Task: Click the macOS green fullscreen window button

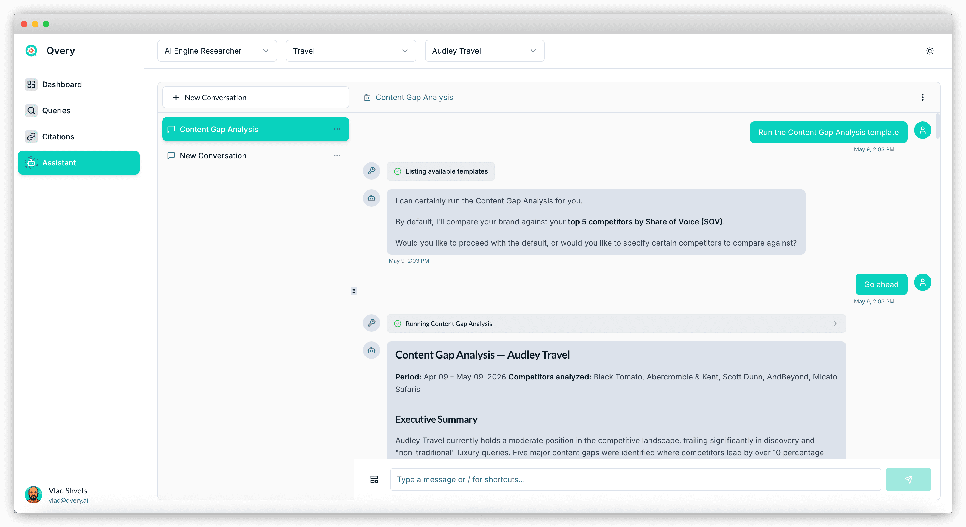Action: 46,24
